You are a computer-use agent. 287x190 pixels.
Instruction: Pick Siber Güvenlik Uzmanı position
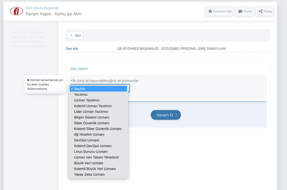91,123
